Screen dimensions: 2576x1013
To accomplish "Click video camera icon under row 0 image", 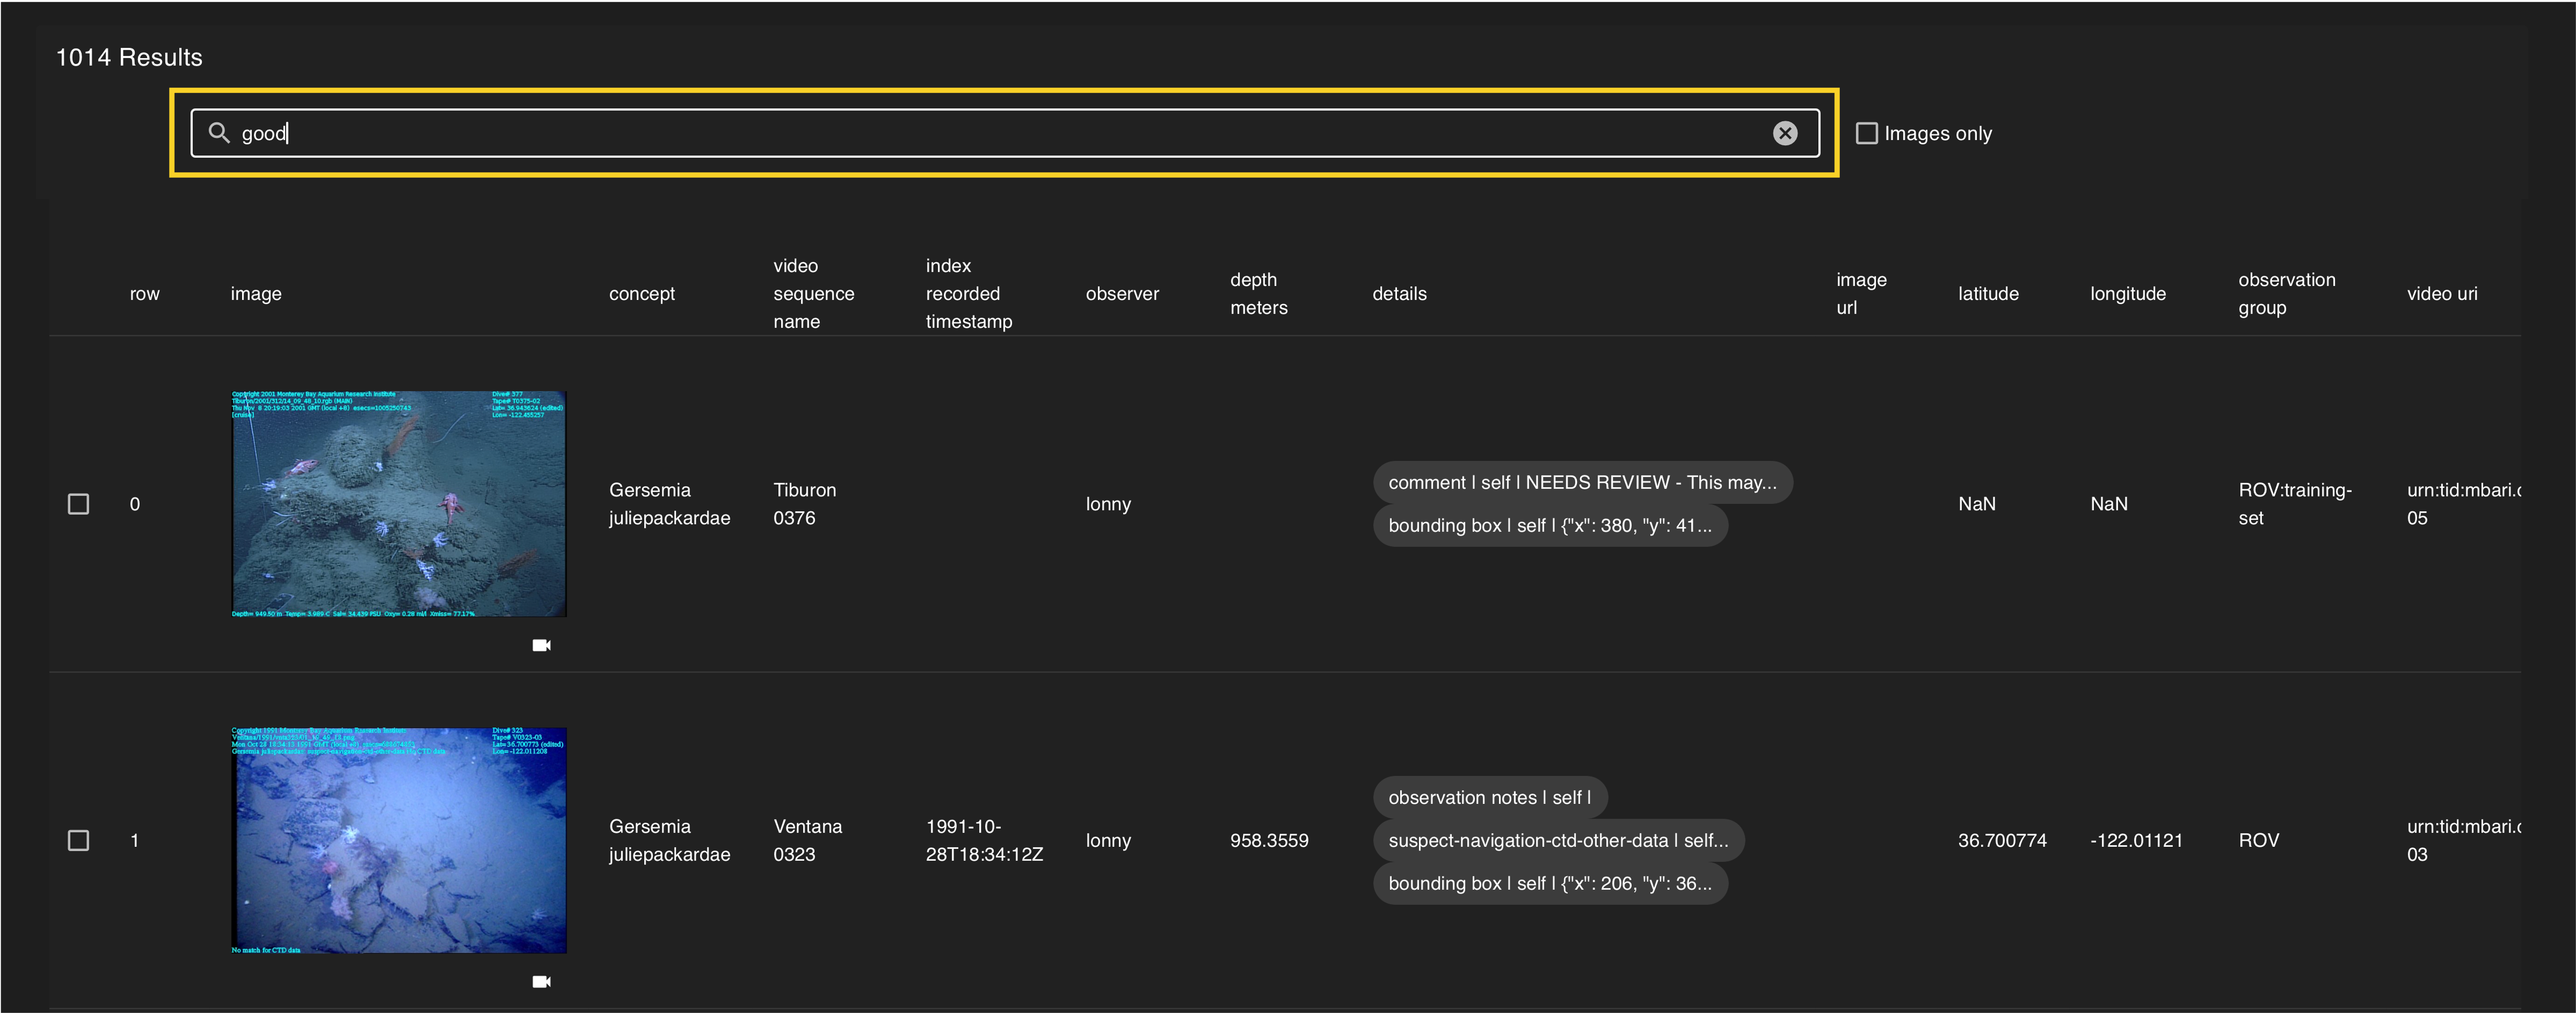I will [x=541, y=645].
